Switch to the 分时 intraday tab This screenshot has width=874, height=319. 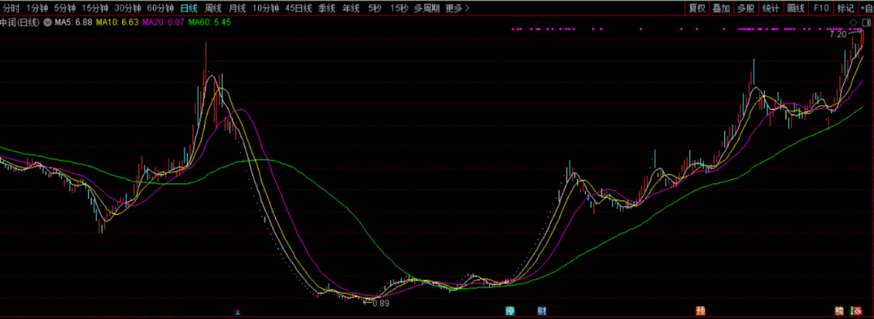(11, 8)
